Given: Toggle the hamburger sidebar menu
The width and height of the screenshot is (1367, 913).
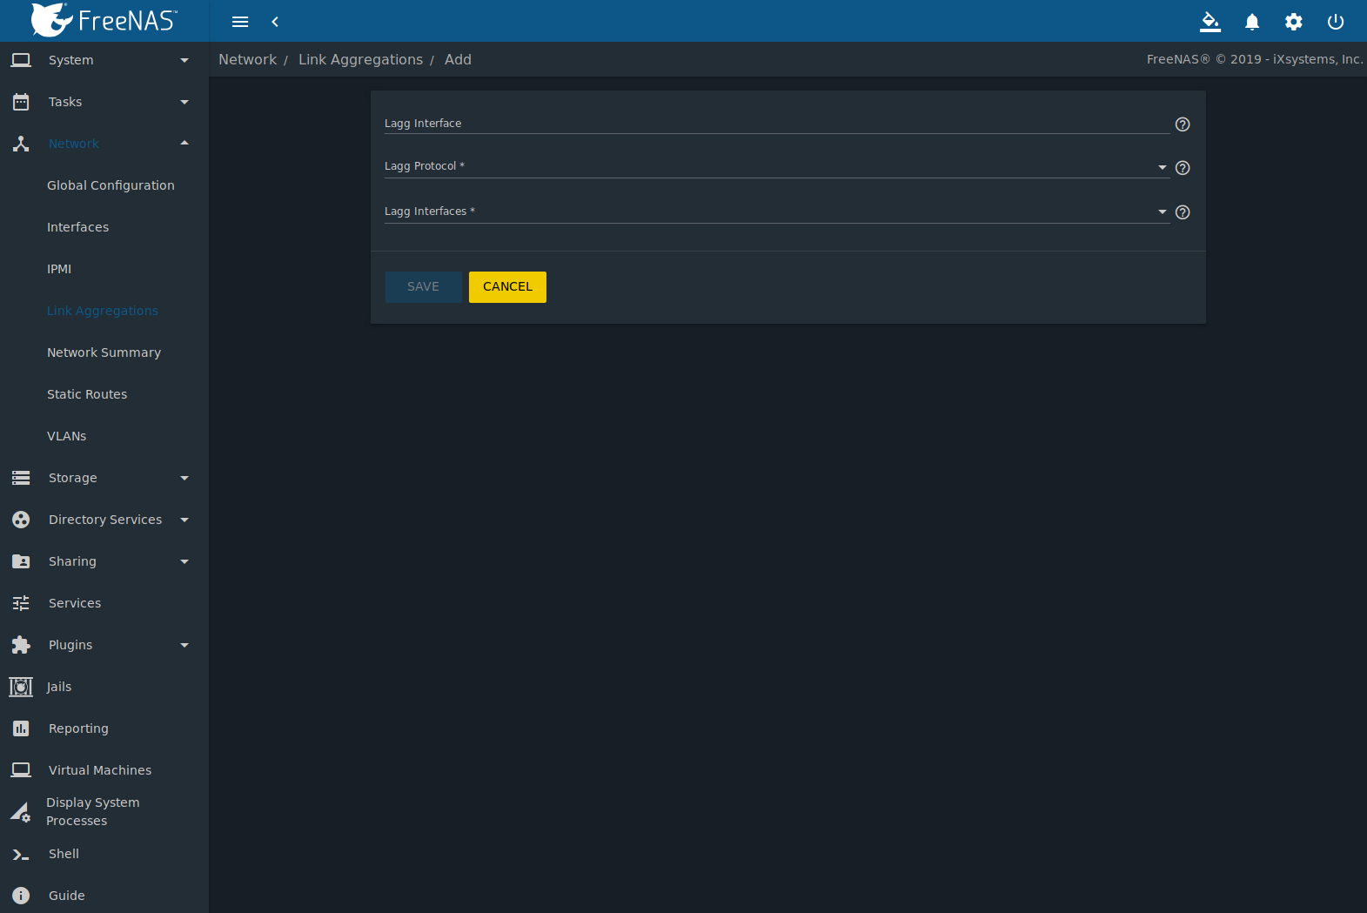Looking at the screenshot, I should pyautogui.click(x=240, y=22).
